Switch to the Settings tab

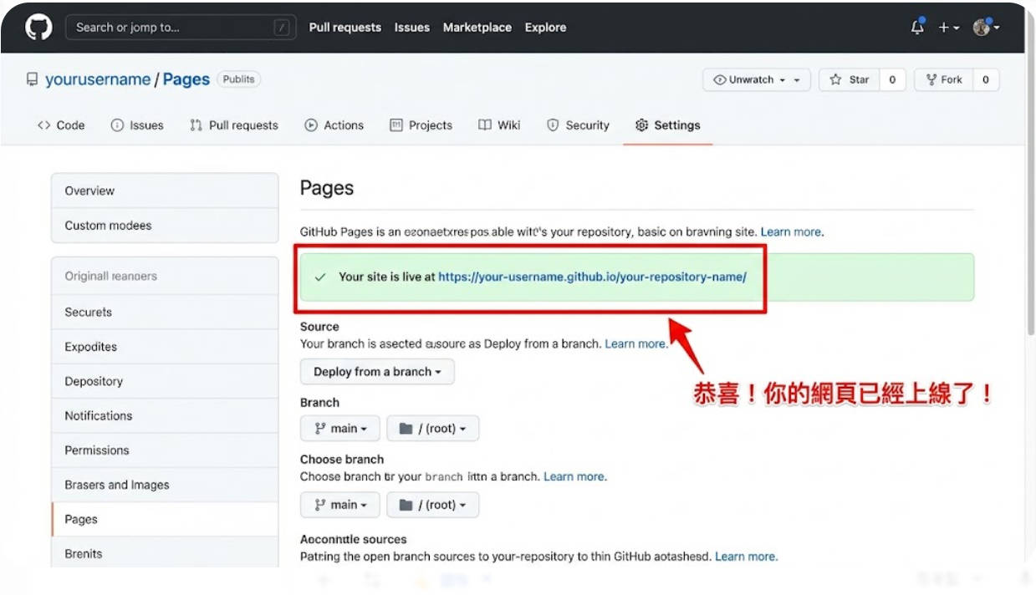[667, 125]
